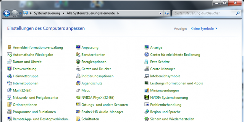Screen dimensions: 244x122
Task: Click Netzwerk- und Freigabecenter icon
Action: [x=10, y=97]
